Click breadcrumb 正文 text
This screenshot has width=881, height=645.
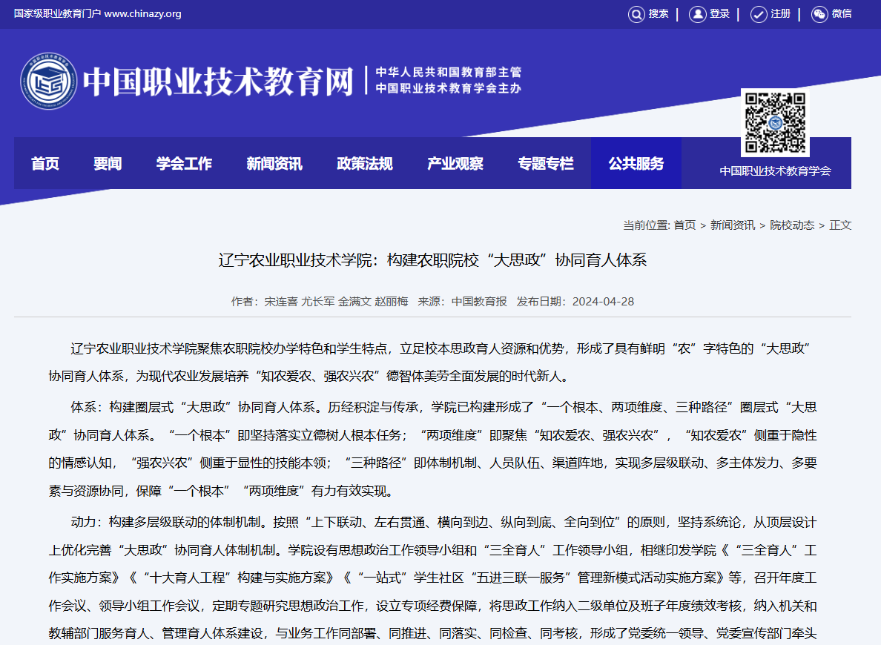pyautogui.click(x=840, y=225)
